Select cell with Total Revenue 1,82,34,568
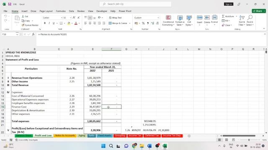Image resolution: width=268 pixels, height=150 pixels. [93, 85]
